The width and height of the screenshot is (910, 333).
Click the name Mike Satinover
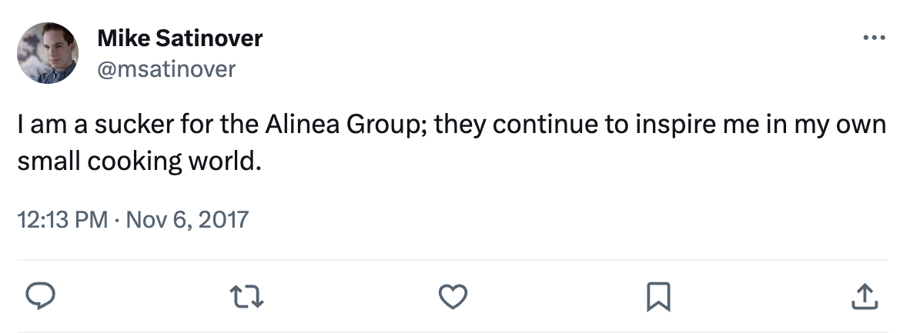pos(180,38)
